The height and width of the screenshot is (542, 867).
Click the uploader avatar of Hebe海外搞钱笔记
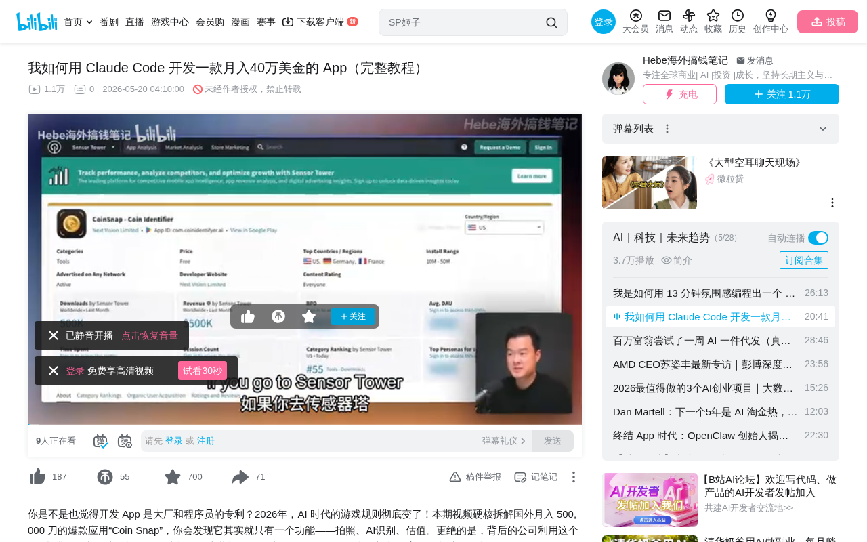(618, 79)
